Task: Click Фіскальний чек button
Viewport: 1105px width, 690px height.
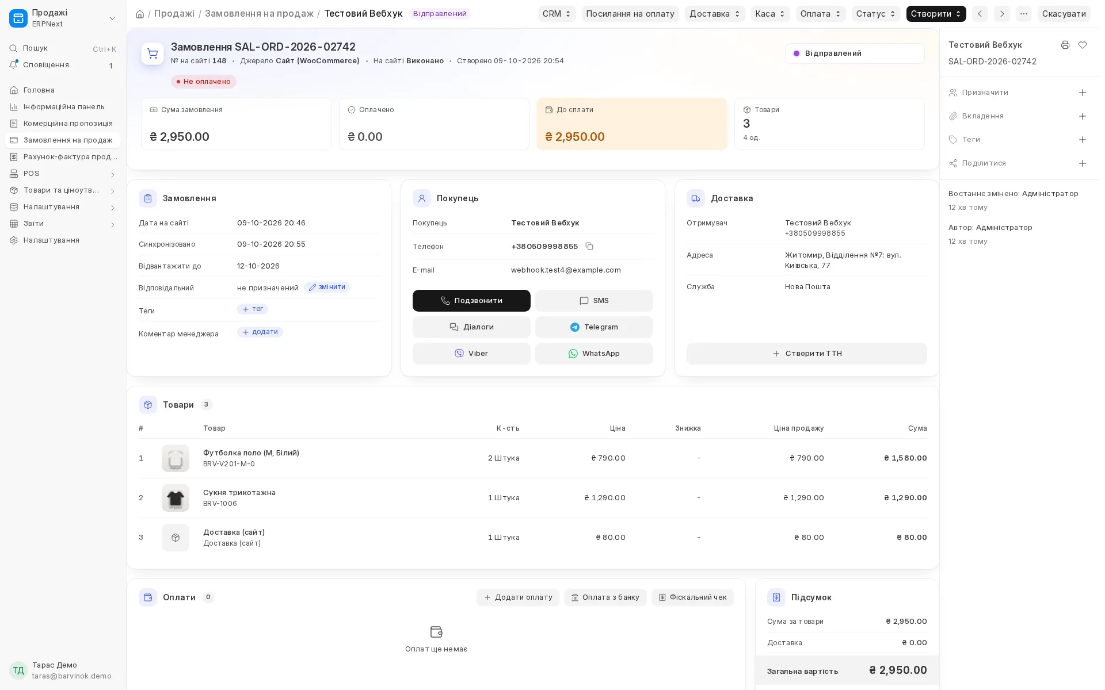Action: (x=692, y=597)
